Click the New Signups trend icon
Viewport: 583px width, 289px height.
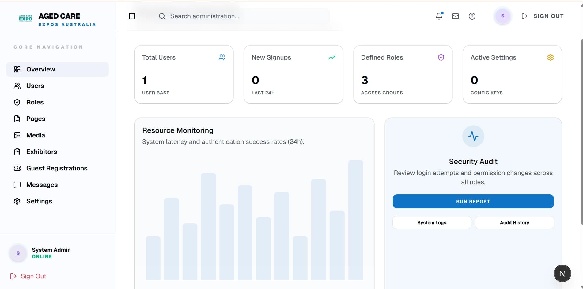332,57
